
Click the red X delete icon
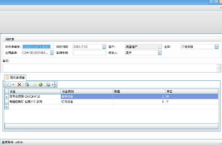(19, 85)
